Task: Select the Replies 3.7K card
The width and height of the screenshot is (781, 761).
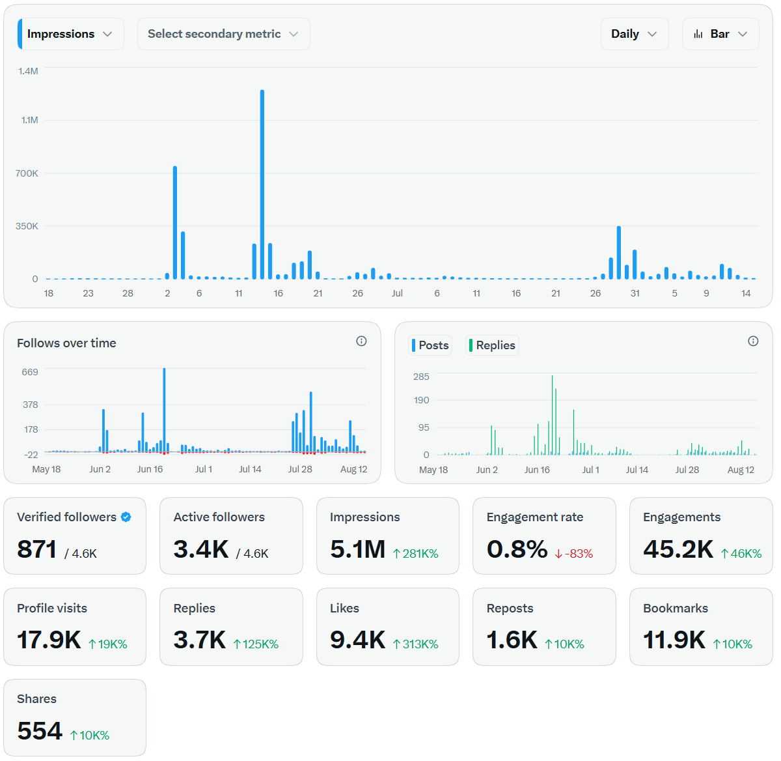Action: click(x=231, y=627)
